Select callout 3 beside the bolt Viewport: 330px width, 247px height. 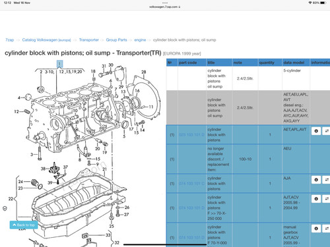(x=32, y=155)
